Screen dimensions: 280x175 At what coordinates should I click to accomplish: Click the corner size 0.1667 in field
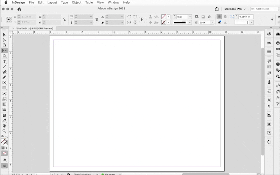(246, 16)
